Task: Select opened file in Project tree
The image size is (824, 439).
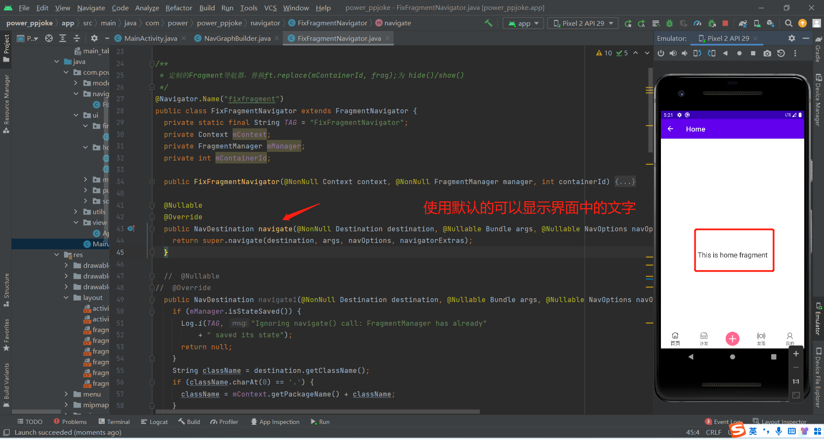Action: pos(49,38)
